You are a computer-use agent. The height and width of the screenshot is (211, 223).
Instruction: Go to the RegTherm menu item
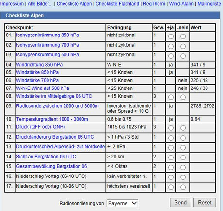[154, 4]
